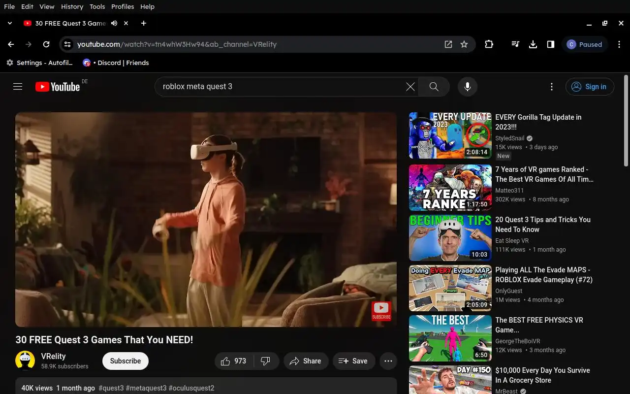Open the Tools menu
This screenshot has width=630, height=394.
click(x=97, y=6)
